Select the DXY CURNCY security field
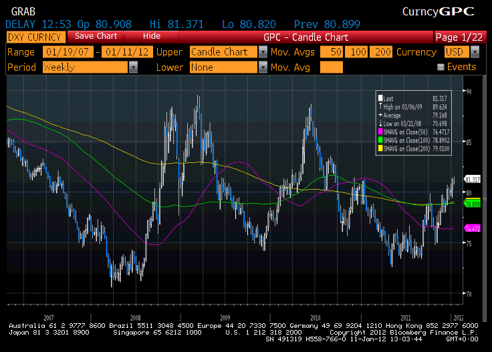The width and height of the screenshot is (492, 352). point(36,37)
